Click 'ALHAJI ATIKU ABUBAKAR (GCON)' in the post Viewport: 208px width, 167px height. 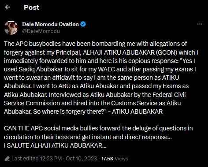coord(130,52)
